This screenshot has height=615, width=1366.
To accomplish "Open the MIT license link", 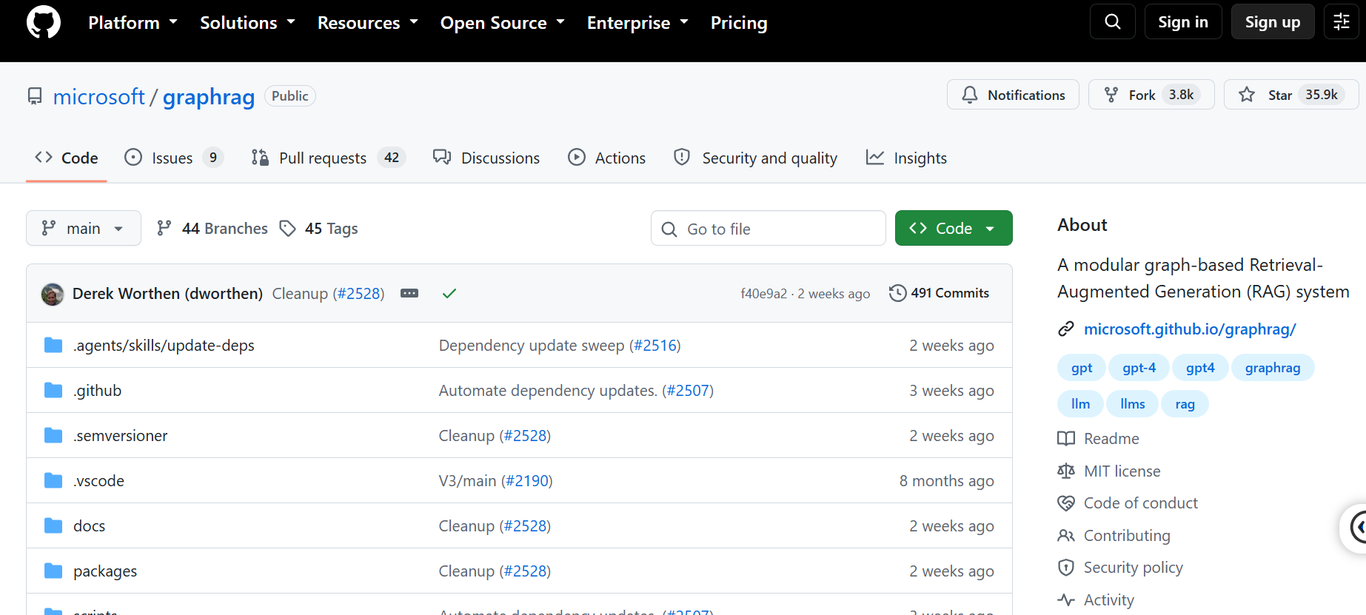I will (x=1109, y=471).
